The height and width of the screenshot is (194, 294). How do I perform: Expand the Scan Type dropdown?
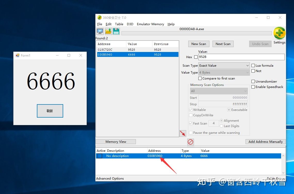coord(224,65)
